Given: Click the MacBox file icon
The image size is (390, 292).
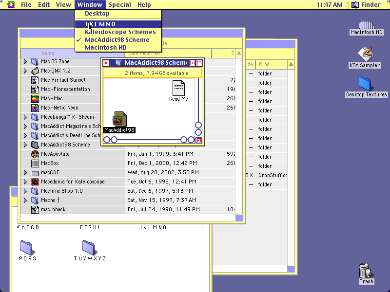Looking at the screenshot, I should (x=35, y=163).
